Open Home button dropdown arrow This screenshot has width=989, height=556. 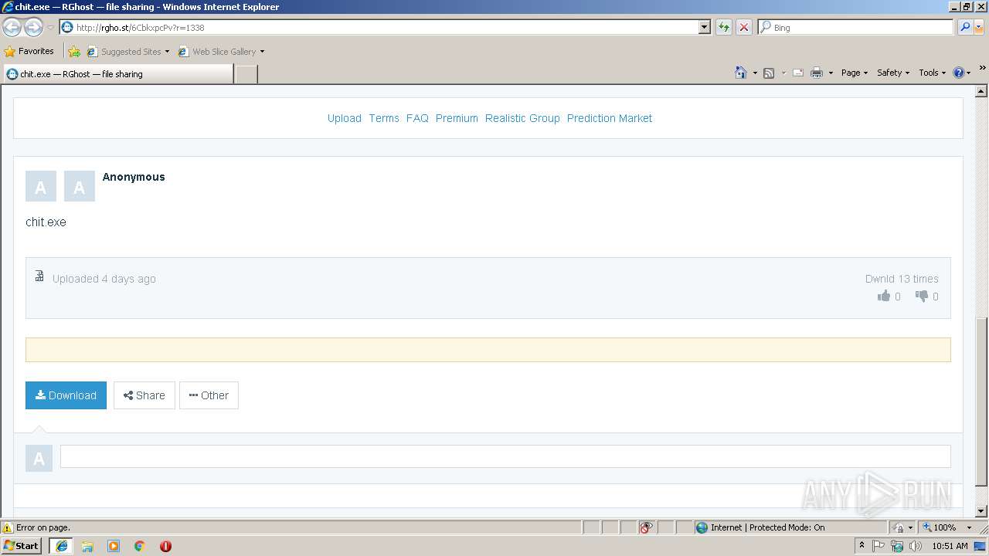pyautogui.click(x=755, y=73)
